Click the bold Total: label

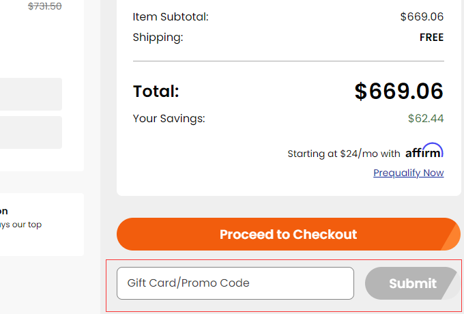(x=156, y=91)
